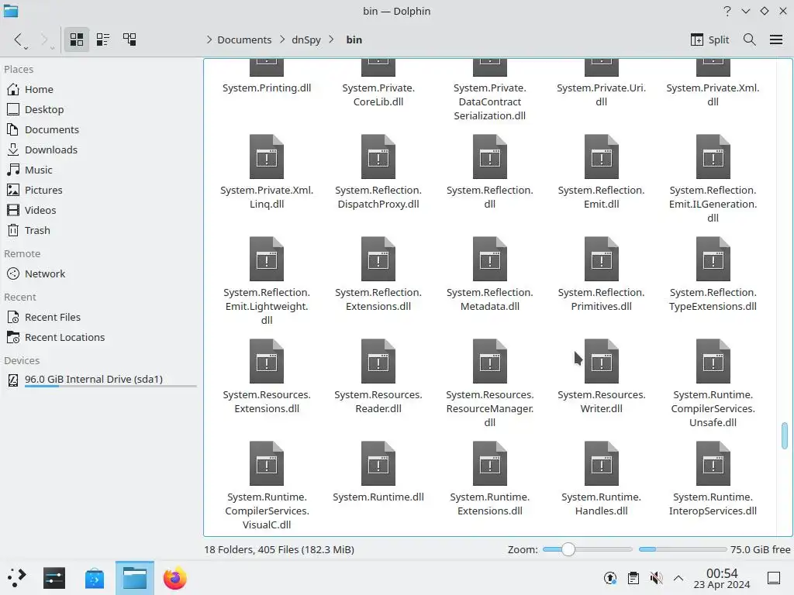Select System.Runtime.InteropServices.dll file icon
Screen dimensions: 794x595
point(713,463)
